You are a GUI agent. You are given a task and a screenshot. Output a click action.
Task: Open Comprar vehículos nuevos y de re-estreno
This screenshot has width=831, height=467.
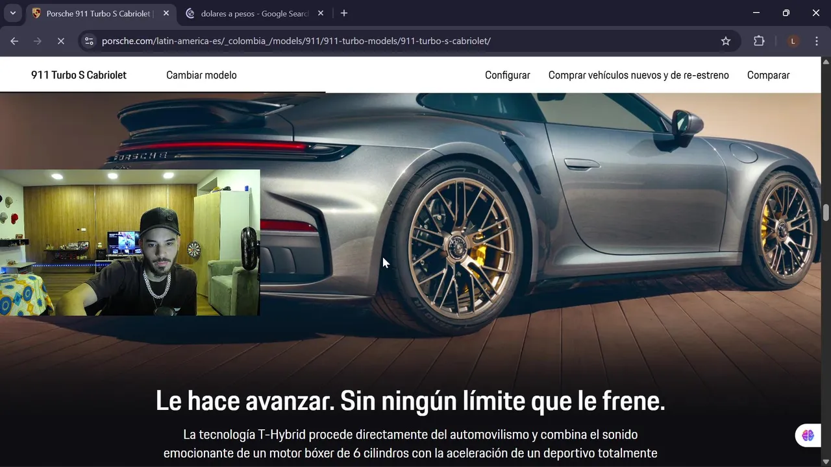click(639, 75)
